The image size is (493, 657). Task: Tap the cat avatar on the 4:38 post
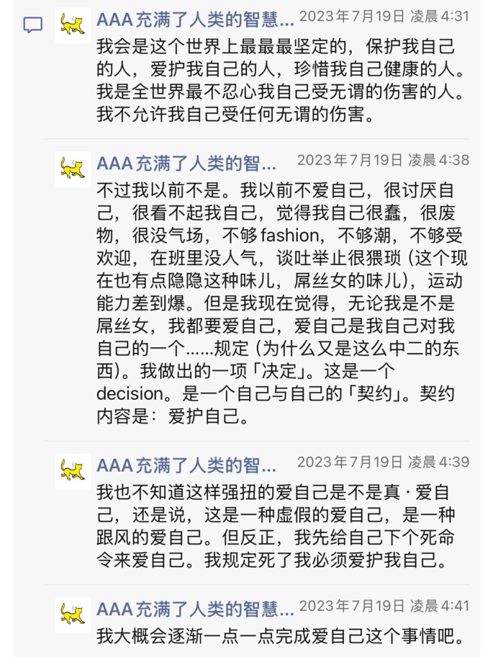point(73,169)
